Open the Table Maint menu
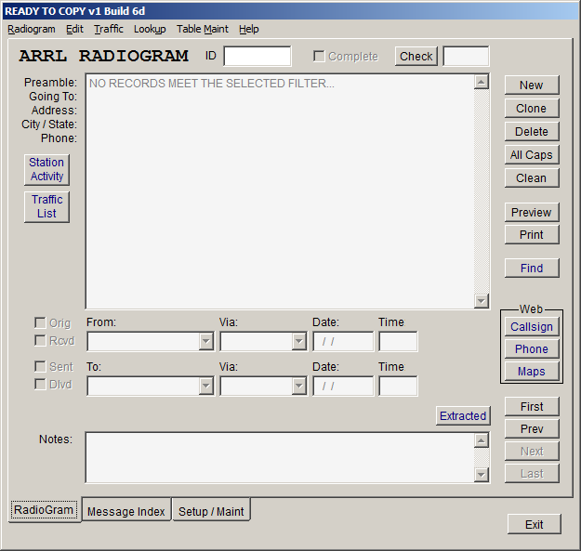 tap(203, 29)
